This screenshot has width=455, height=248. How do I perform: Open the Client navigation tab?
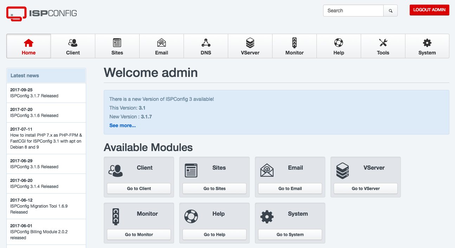point(73,46)
